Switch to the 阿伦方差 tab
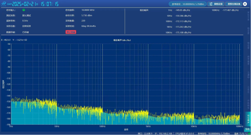 pyautogui.click(x=248, y=16)
